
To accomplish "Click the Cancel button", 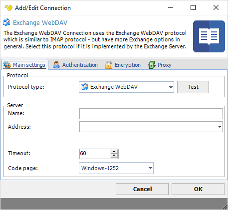I will point(142,189).
